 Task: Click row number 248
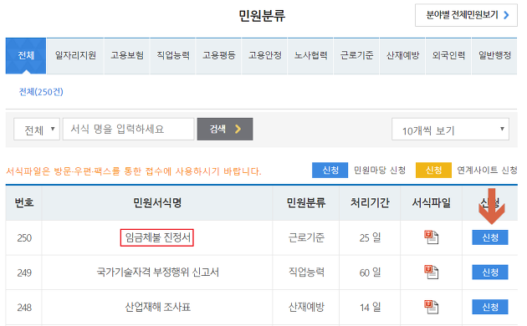24,308
